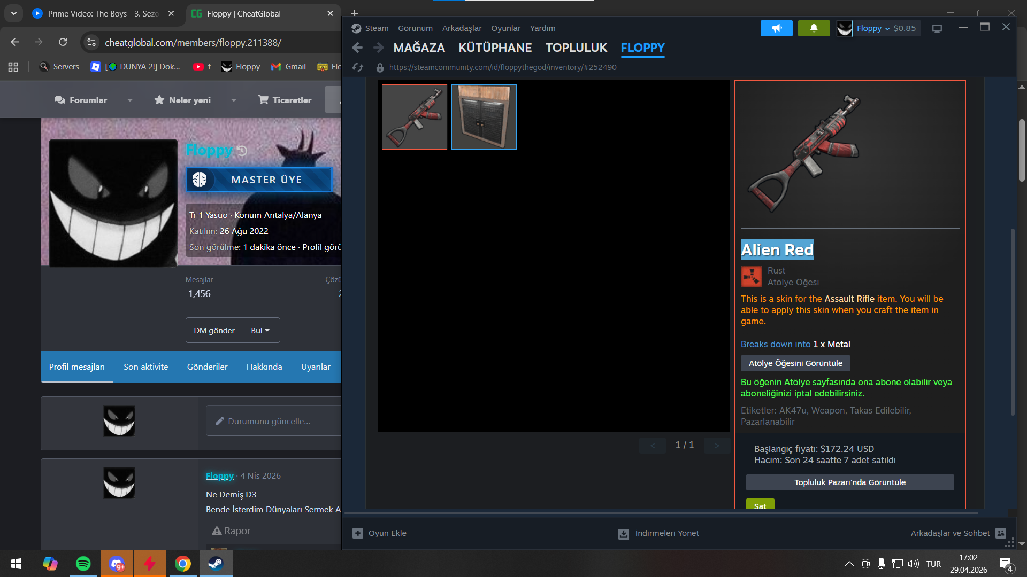
Task: Reload the Steam inventory page
Action: tap(358, 67)
